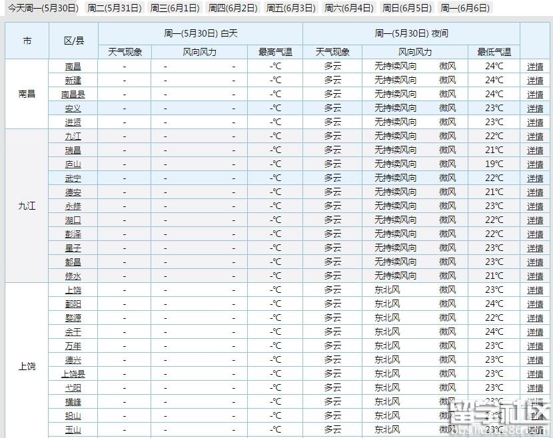Open the 进贤 county link
553x438 pixels.
[73, 122]
